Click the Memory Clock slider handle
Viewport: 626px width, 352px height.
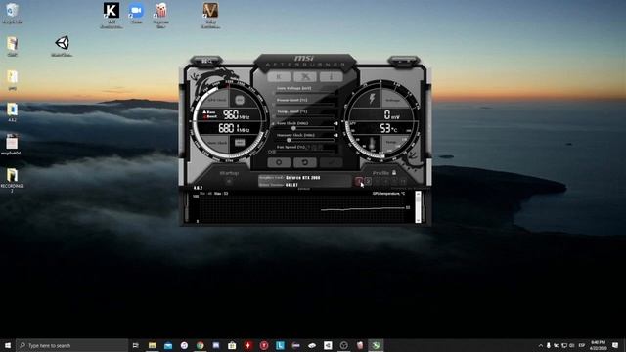(289, 140)
